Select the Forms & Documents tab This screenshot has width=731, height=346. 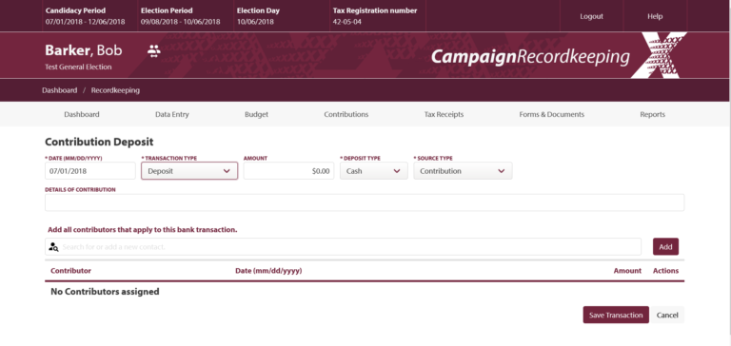551,115
